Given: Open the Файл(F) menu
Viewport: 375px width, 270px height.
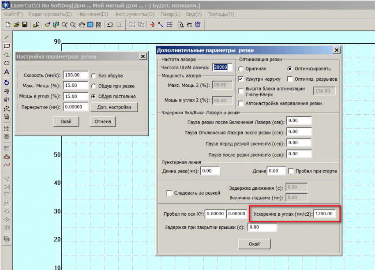Looking at the screenshot, I should pos(13,14).
